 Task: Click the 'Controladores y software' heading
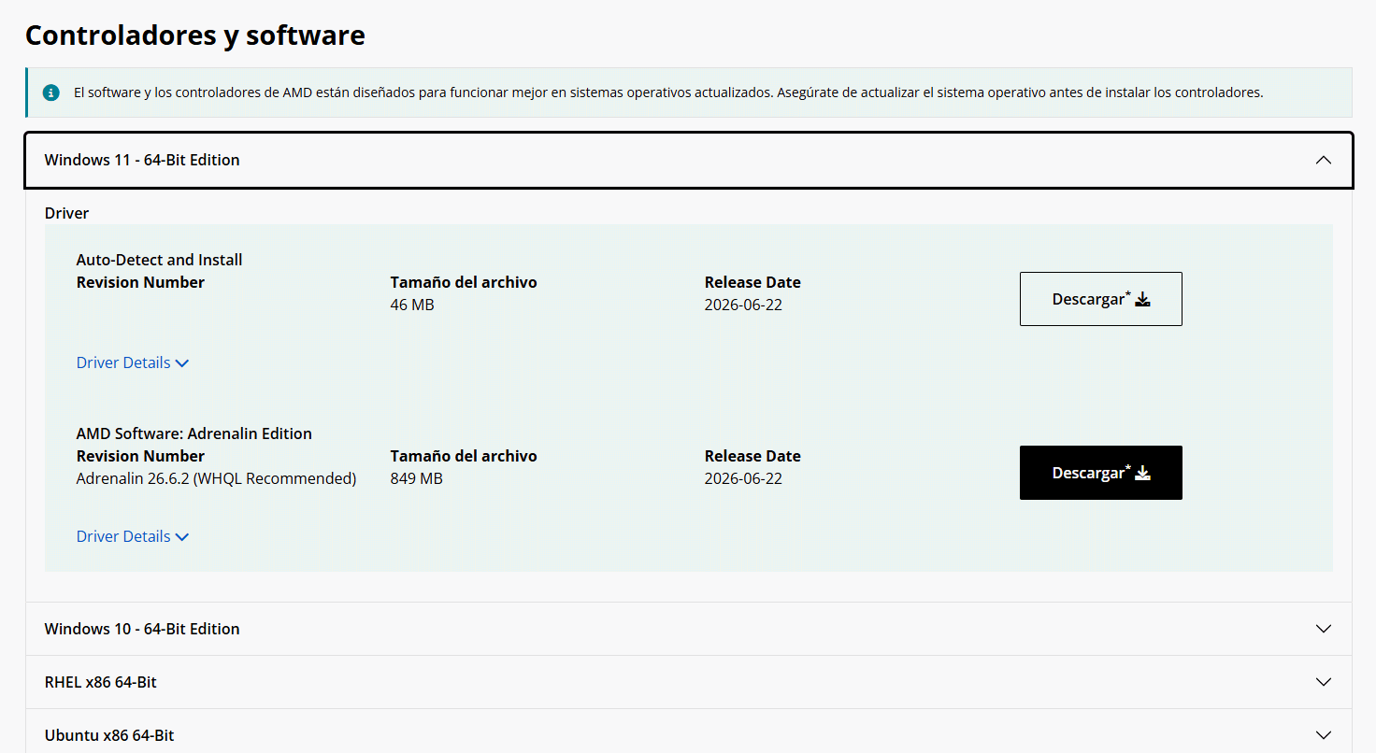click(195, 36)
